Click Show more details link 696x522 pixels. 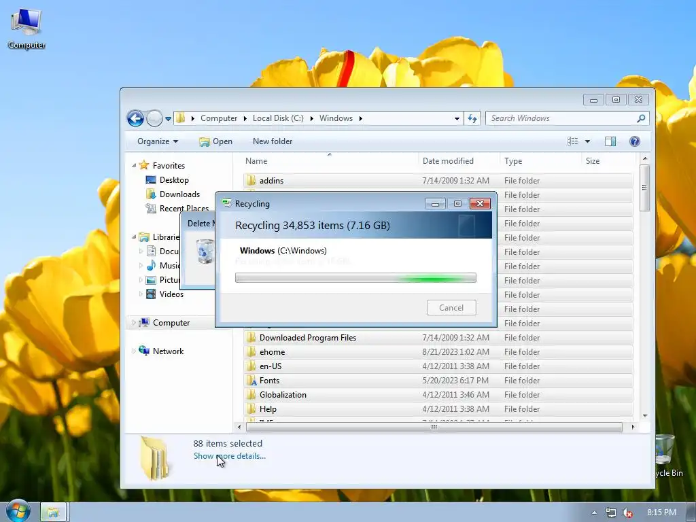click(x=230, y=456)
